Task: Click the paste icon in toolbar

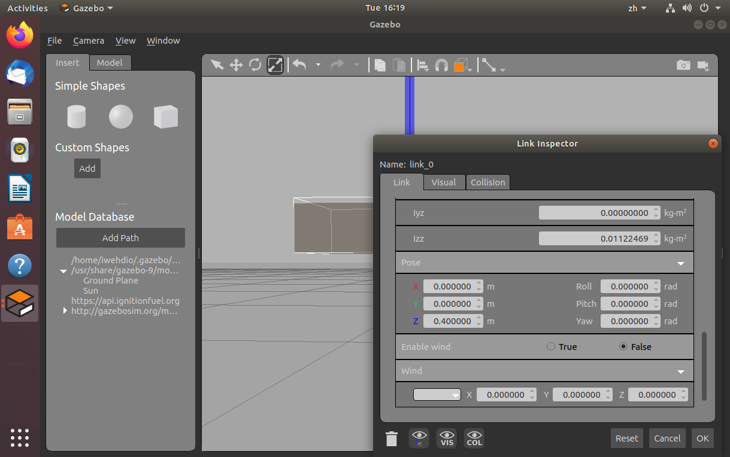Action: [x=398, y=65]
